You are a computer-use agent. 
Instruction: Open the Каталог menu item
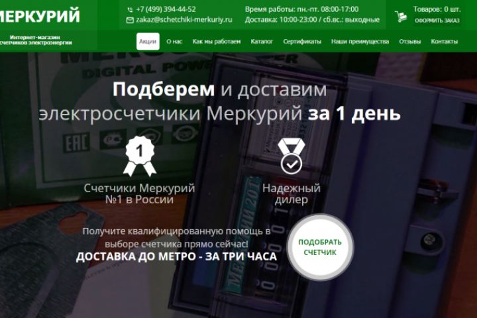tap(262, 41)
